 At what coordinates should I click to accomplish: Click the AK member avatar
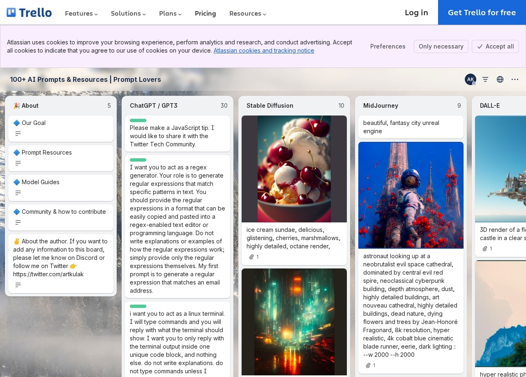pyautogui.click(x=471, y=79)
